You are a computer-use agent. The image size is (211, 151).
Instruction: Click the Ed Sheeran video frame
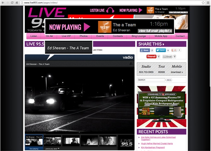(80, 99)
